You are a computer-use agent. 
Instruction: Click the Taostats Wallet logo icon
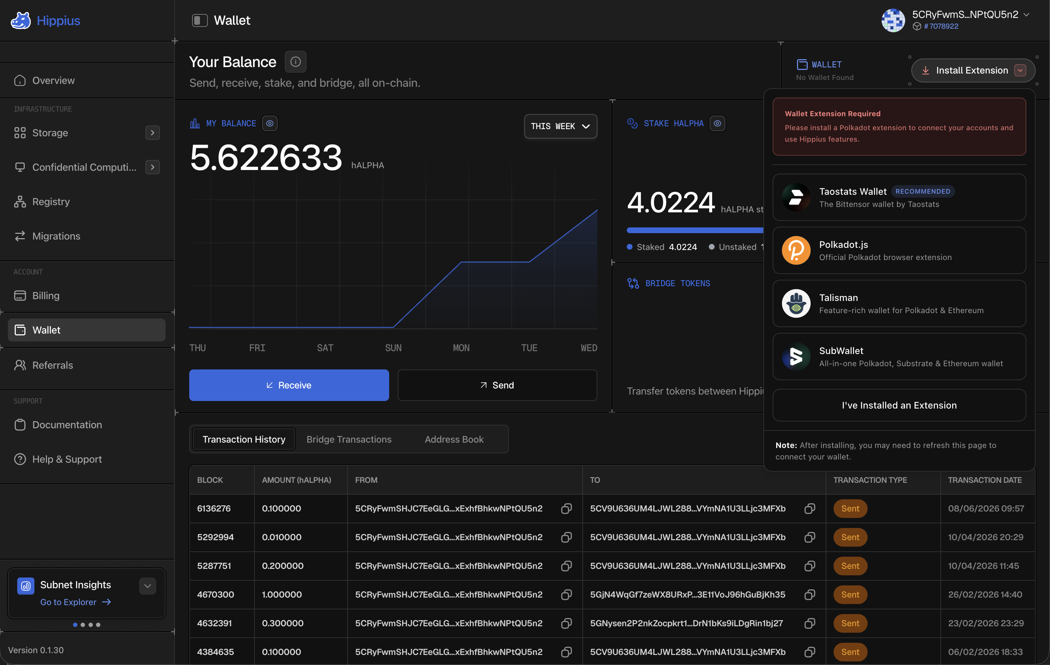pyautogui.click(x=796, y=197)
